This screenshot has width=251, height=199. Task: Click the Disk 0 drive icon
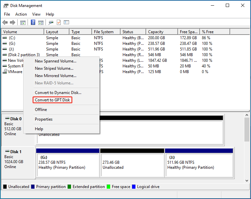(7, 118)
